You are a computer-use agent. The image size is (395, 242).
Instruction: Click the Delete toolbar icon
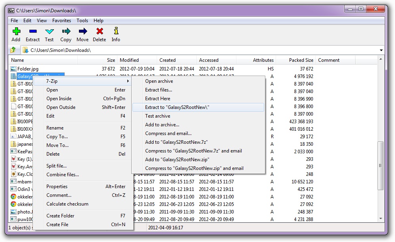coord(99,33)
